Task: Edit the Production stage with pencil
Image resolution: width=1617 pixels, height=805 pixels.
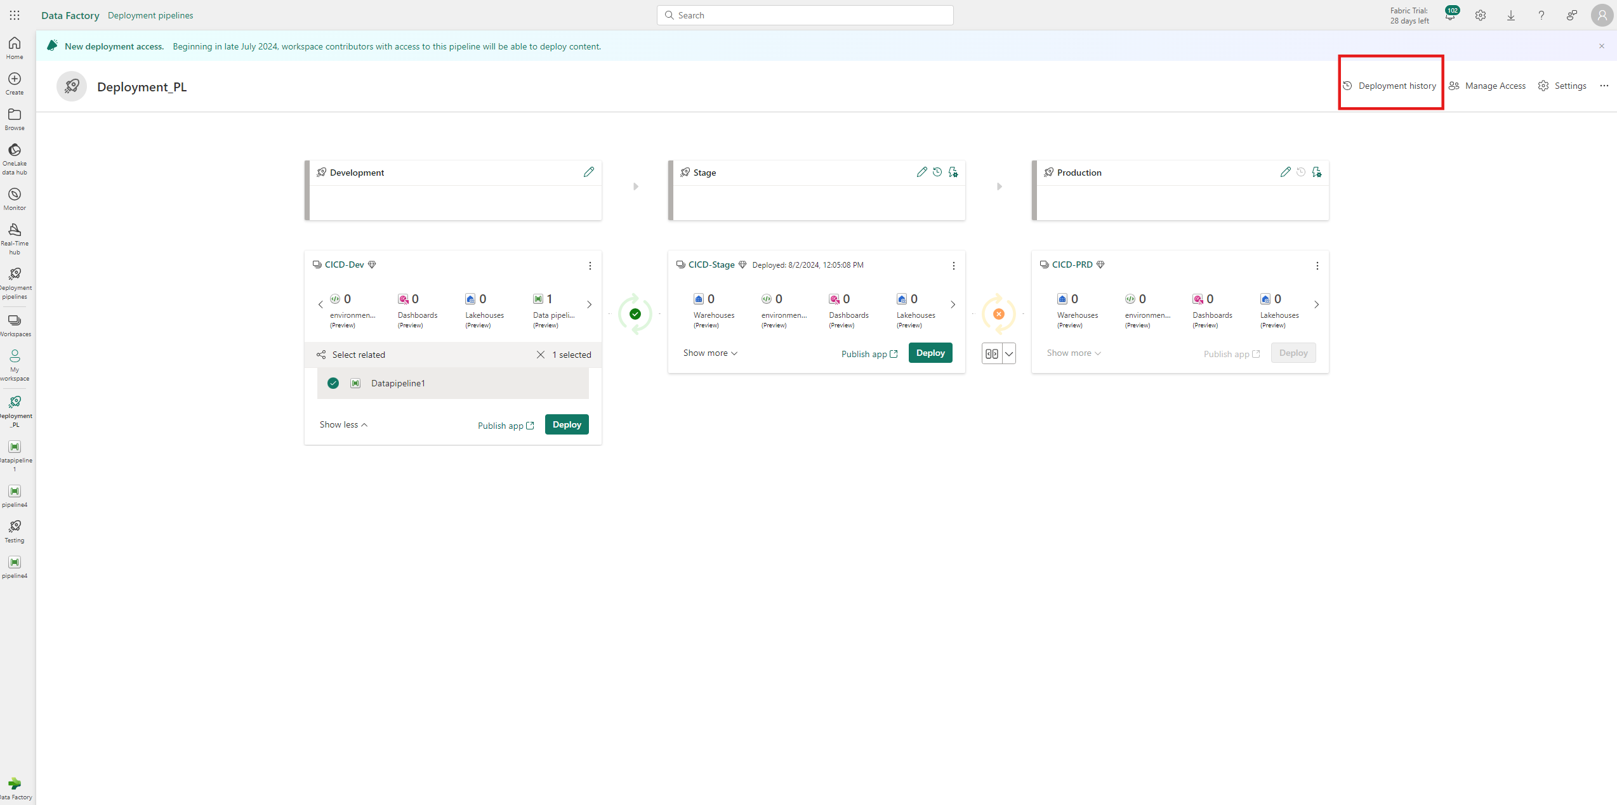Action: [x=1286, y=172]
